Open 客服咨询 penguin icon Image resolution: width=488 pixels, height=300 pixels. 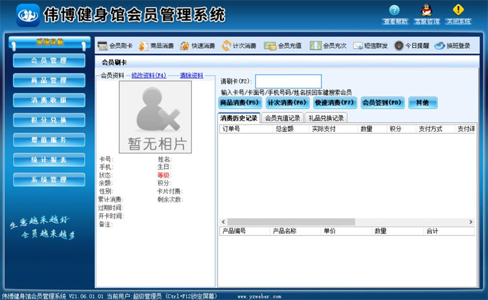tap(426, 10)
